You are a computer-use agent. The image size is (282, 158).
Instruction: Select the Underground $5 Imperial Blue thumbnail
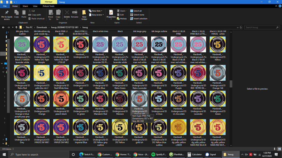tap(81, 127)
